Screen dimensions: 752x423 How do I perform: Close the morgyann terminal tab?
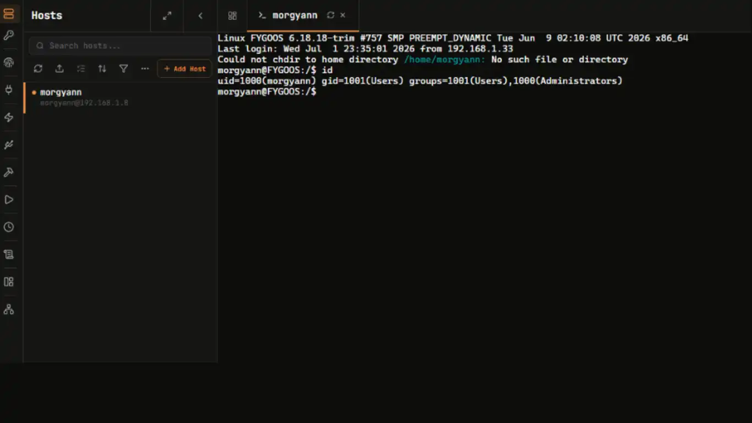[343, 15]
